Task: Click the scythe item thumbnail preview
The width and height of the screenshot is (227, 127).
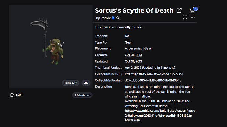Action: coord(51,47)
